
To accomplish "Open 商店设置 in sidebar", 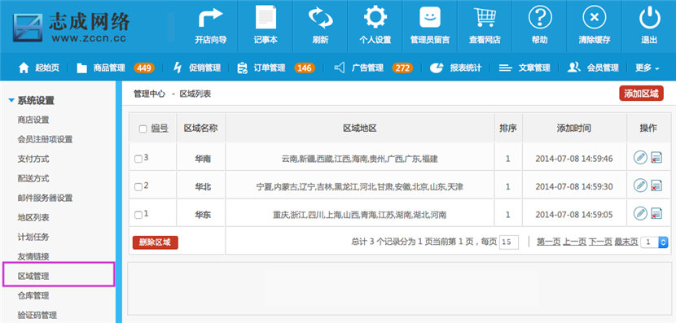I will click(33, 120).
